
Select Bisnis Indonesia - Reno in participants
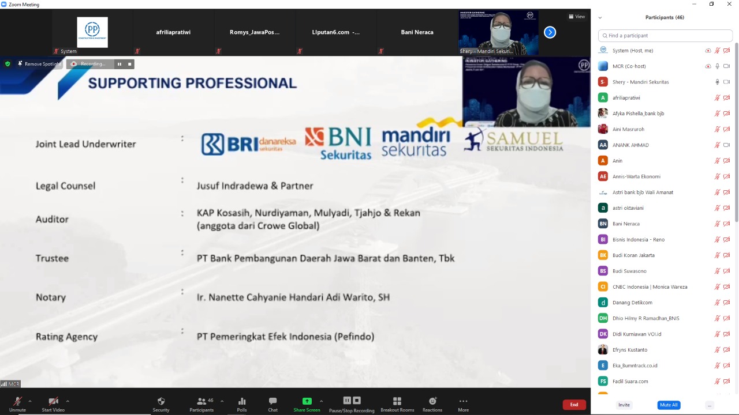click(x=665, y=240)
